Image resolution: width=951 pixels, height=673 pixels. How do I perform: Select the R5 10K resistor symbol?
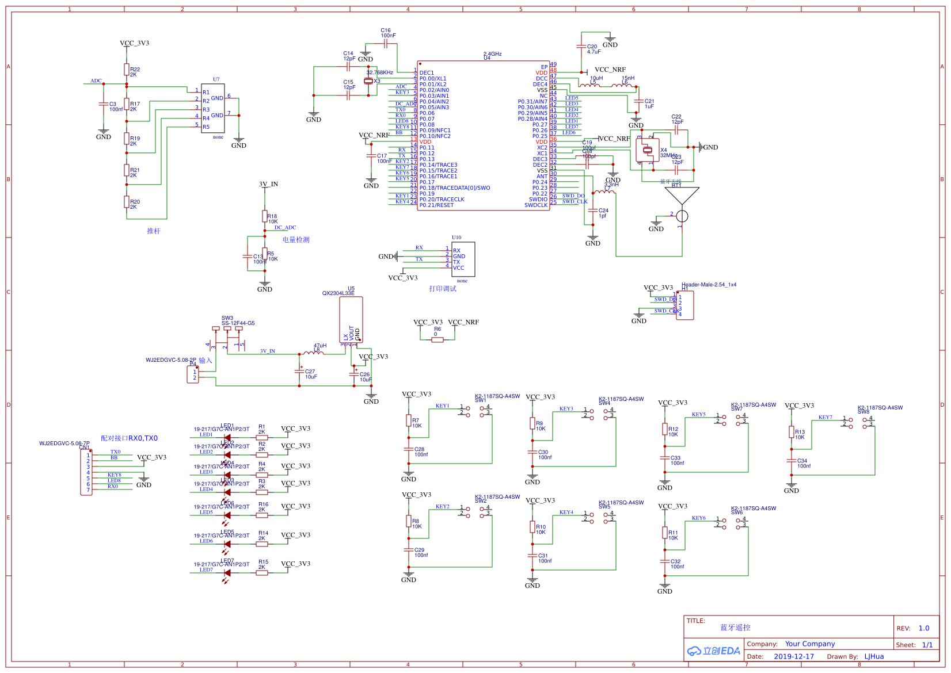[x=265, y=254]
